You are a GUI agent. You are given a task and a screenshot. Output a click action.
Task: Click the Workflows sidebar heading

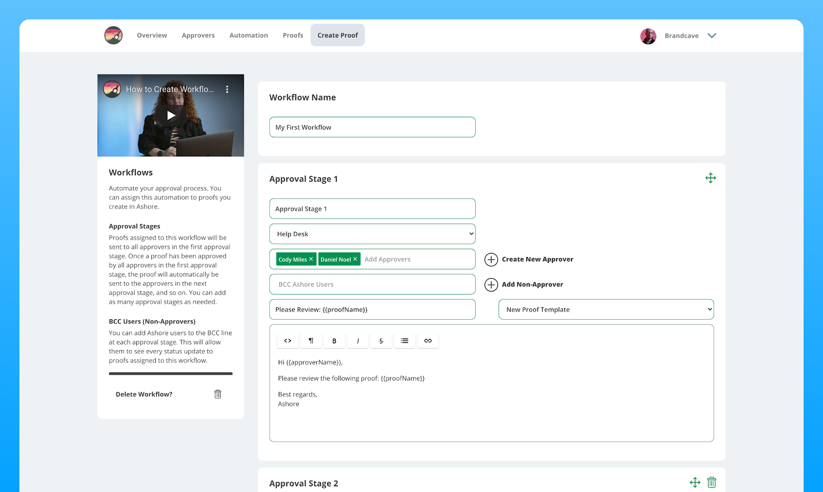131,173
